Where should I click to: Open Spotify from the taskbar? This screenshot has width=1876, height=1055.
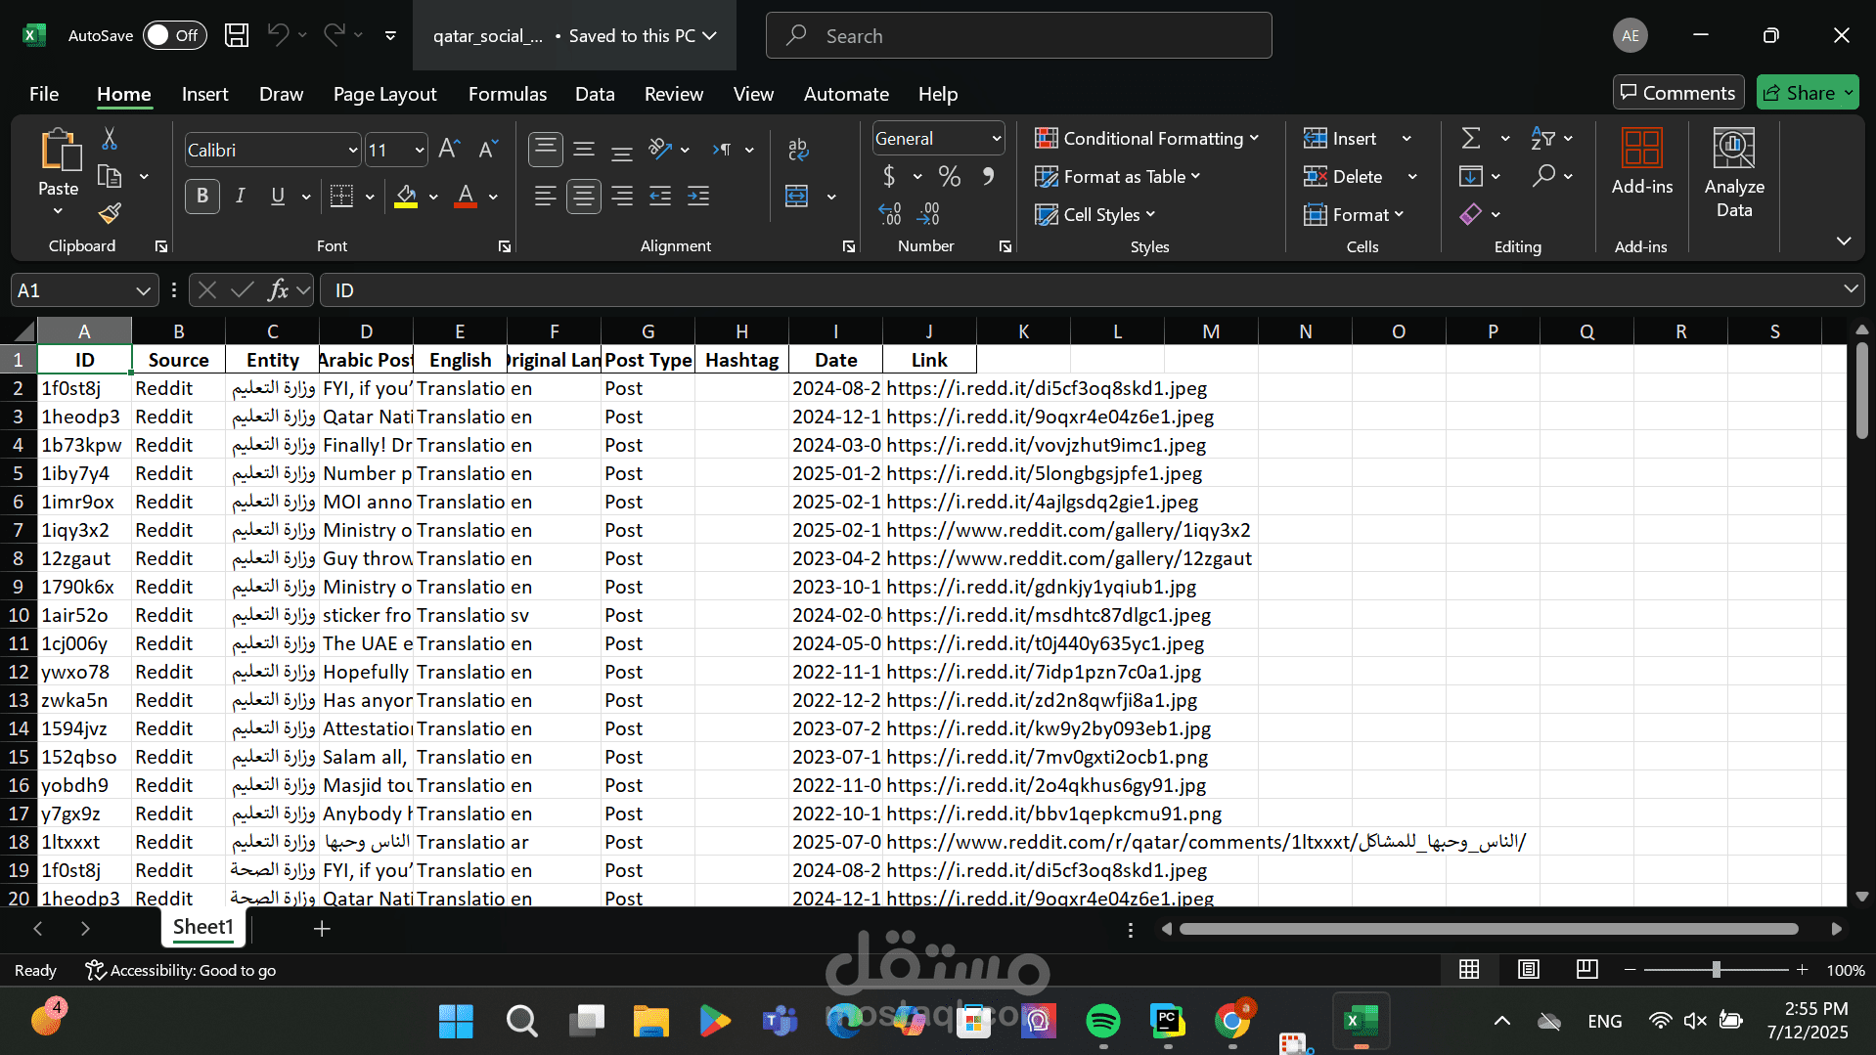1102,1022
